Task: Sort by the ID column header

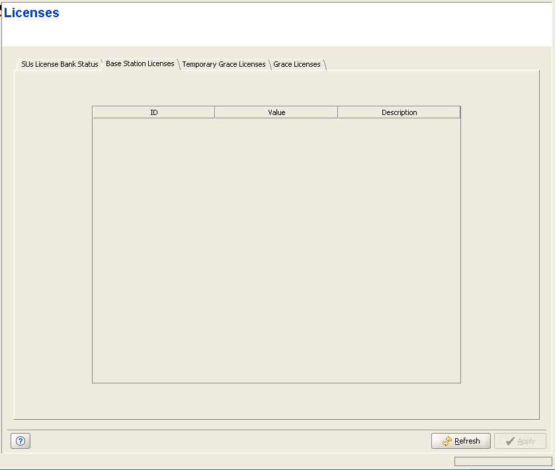Action: [153, 112]
